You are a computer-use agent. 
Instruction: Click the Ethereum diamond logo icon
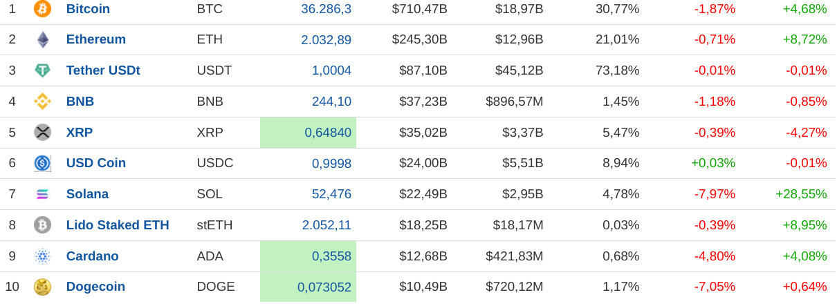click(x=42, y=39)
